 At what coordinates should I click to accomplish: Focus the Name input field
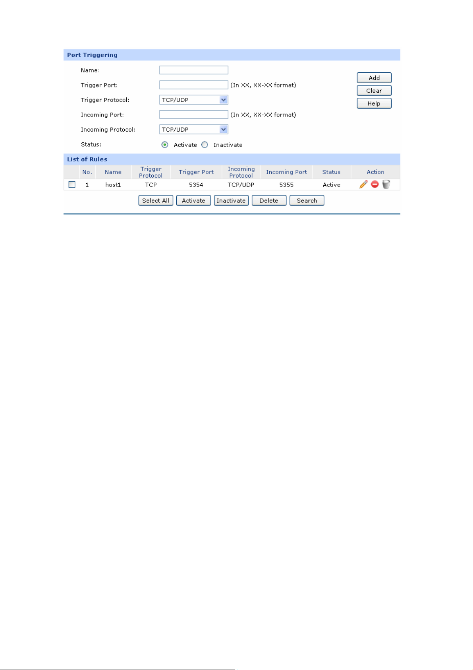pos(193,70)
